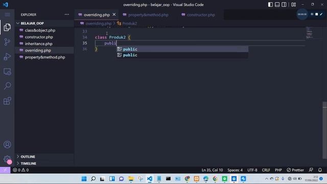Image resolution: width=327 pixels, height=184 pixels.
Task: Pause the screen recording
Action: click(312, 14)
